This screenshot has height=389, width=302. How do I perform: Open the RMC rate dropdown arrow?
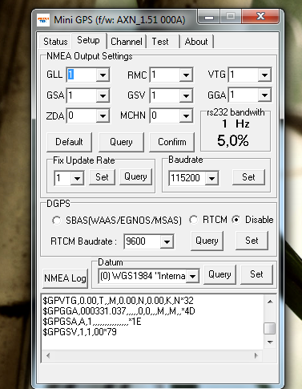point(186,75)
